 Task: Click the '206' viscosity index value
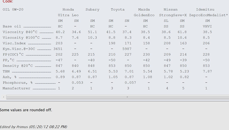coord(206,43)
